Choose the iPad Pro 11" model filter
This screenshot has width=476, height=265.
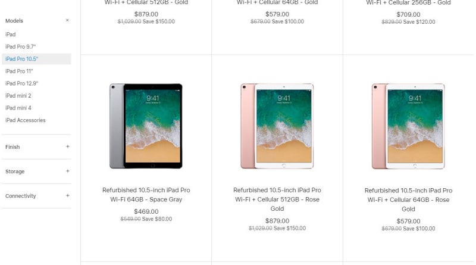click(19, 71)
